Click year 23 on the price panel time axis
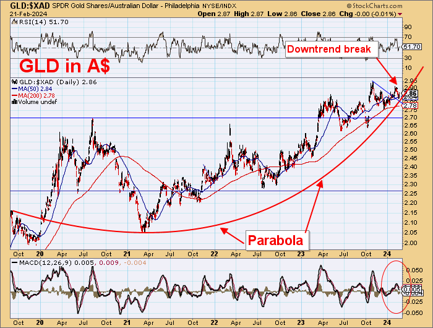Viewport: 433px width, 328px height. pyautogui.click(x=301, y=254)
